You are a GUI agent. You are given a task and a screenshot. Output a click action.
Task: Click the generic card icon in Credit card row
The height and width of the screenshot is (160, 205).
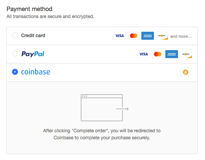162,36
